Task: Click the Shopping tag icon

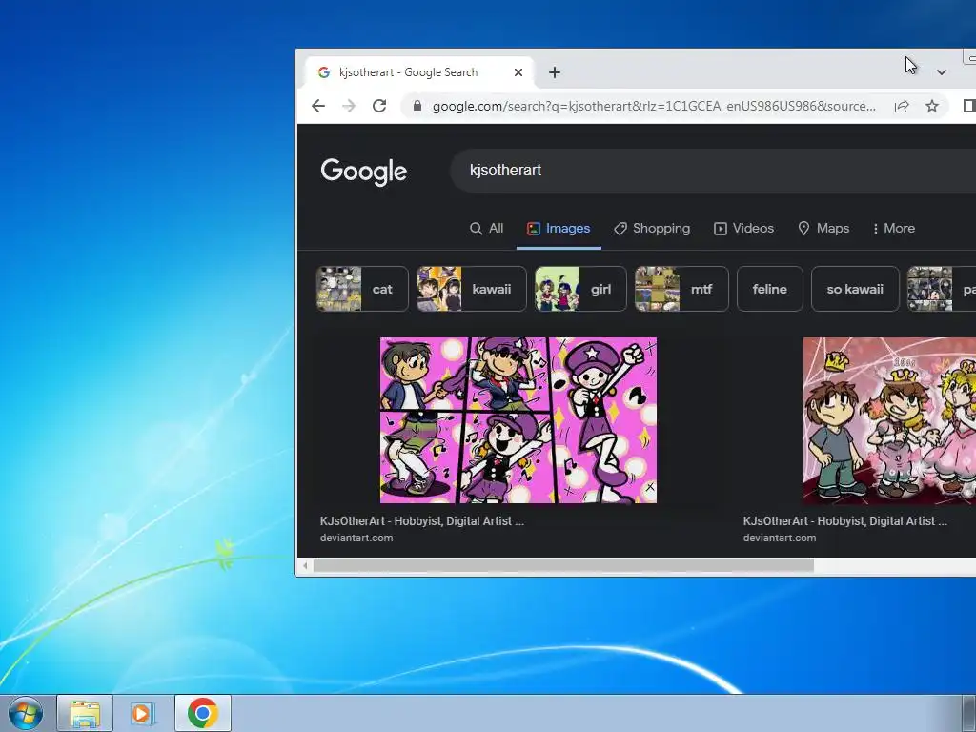Action: (620, 229)
